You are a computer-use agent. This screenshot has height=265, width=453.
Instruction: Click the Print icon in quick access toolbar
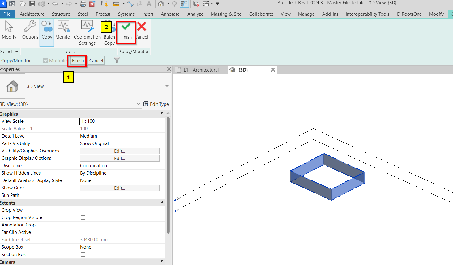coord(83,4)
